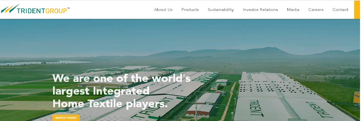This screenshot has height=121, width=362.
Task: Click the yellow building at the right edge
Action: (x=357, y=97)
